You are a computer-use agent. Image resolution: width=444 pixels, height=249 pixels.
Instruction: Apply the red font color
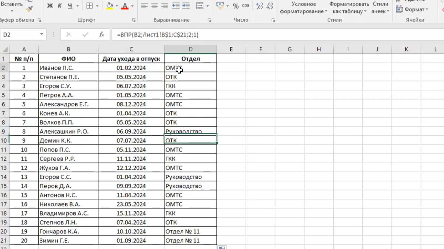(125, 6)
